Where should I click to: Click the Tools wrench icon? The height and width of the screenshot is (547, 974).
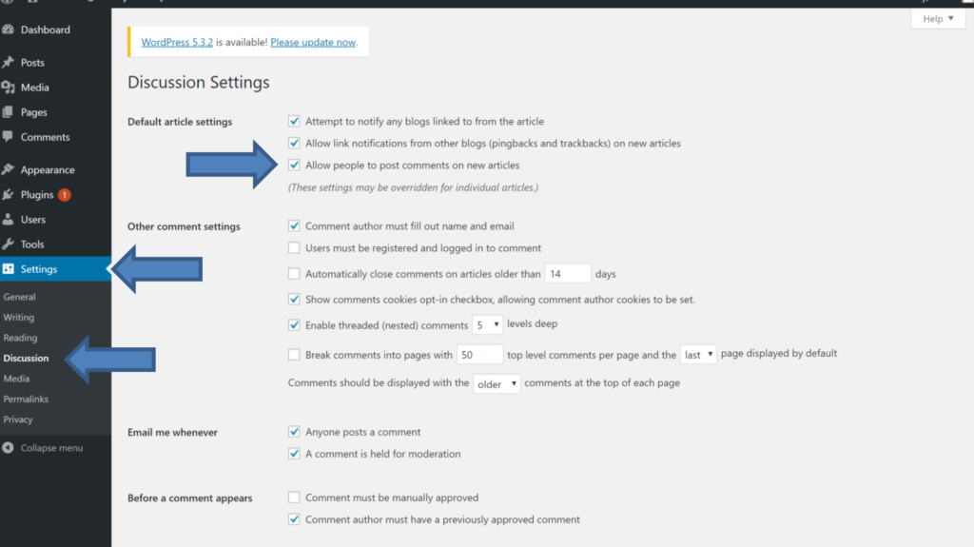click(8, 244)
